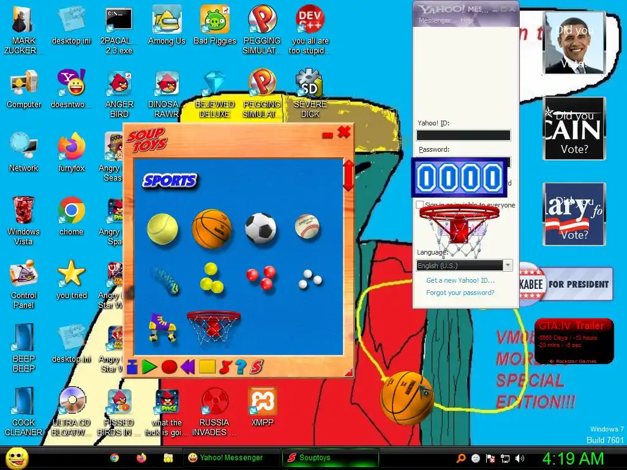
Task: Choose the three red balls toy
Action: tap(261, 277)
